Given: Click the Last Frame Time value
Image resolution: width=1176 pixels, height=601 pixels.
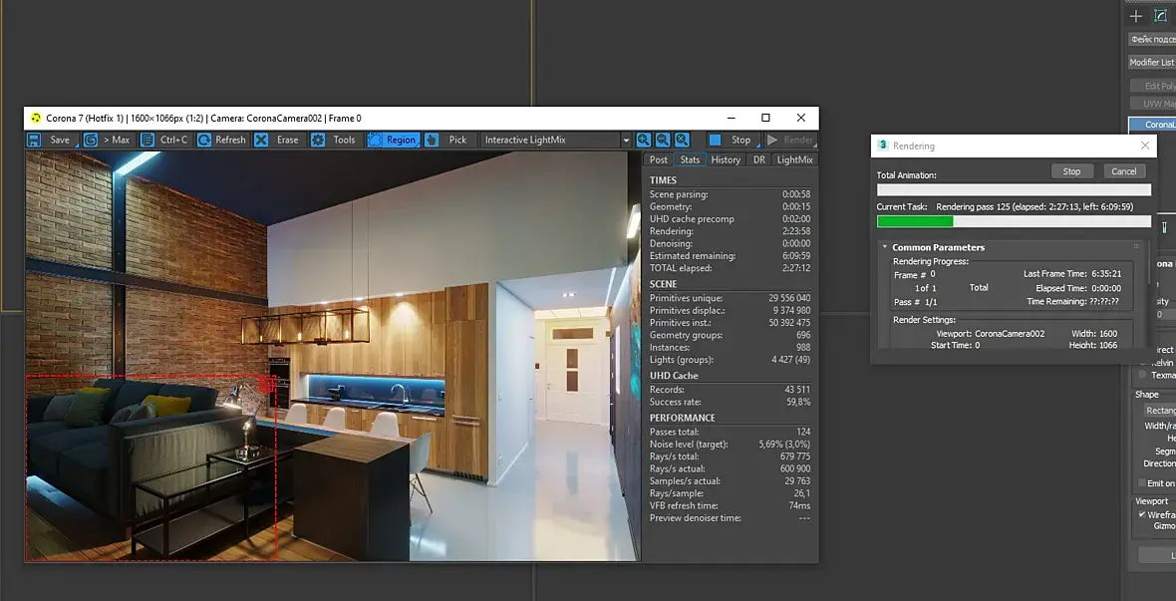Looking at the screenshot, I should point(1106,274).
